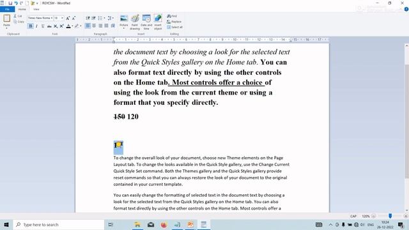Toggle Superscript formatting
Viewport: 409px width, 230px height.
tap(61, 26)
